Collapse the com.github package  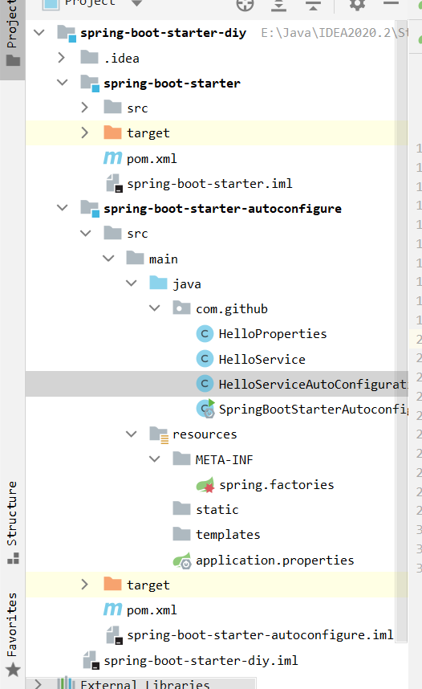[155, 308]
